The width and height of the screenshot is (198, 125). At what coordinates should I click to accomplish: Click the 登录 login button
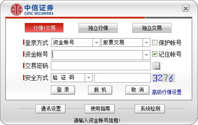coord(63,90)
